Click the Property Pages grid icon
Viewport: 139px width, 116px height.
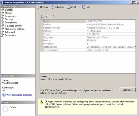point(53,17)
